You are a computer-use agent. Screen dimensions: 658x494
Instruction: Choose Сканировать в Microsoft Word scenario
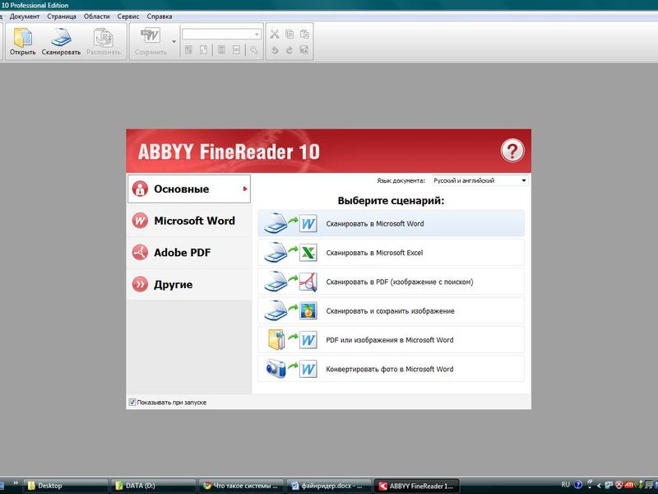(392, 223)
